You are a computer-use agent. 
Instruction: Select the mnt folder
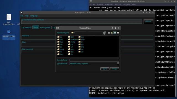[71, 44]
